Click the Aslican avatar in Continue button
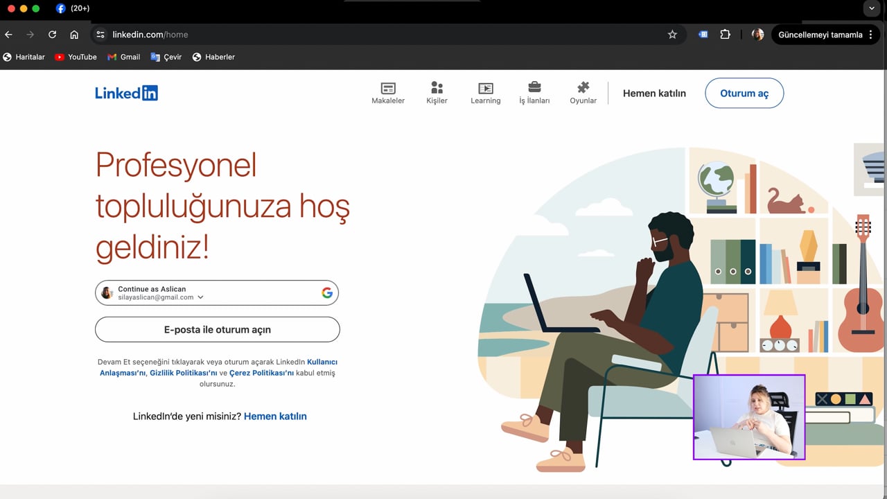Viewport: 887px width, 499px height. pos(107,292)
